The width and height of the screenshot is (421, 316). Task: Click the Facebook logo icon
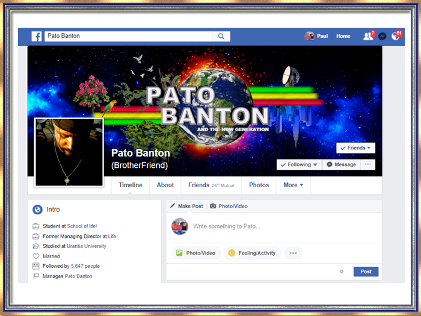tap(37, 36)
